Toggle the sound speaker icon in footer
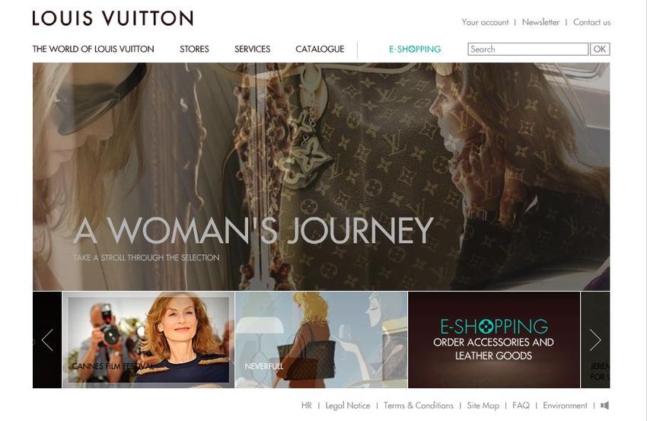Viewport: 647px width, 421px height. (605, 405)
